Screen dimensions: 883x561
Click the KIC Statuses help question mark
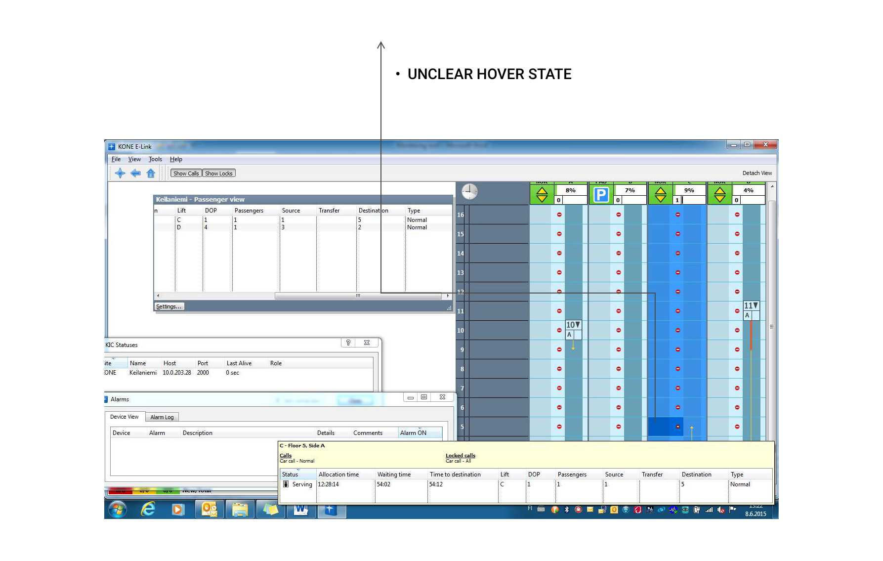pos(348,343)
